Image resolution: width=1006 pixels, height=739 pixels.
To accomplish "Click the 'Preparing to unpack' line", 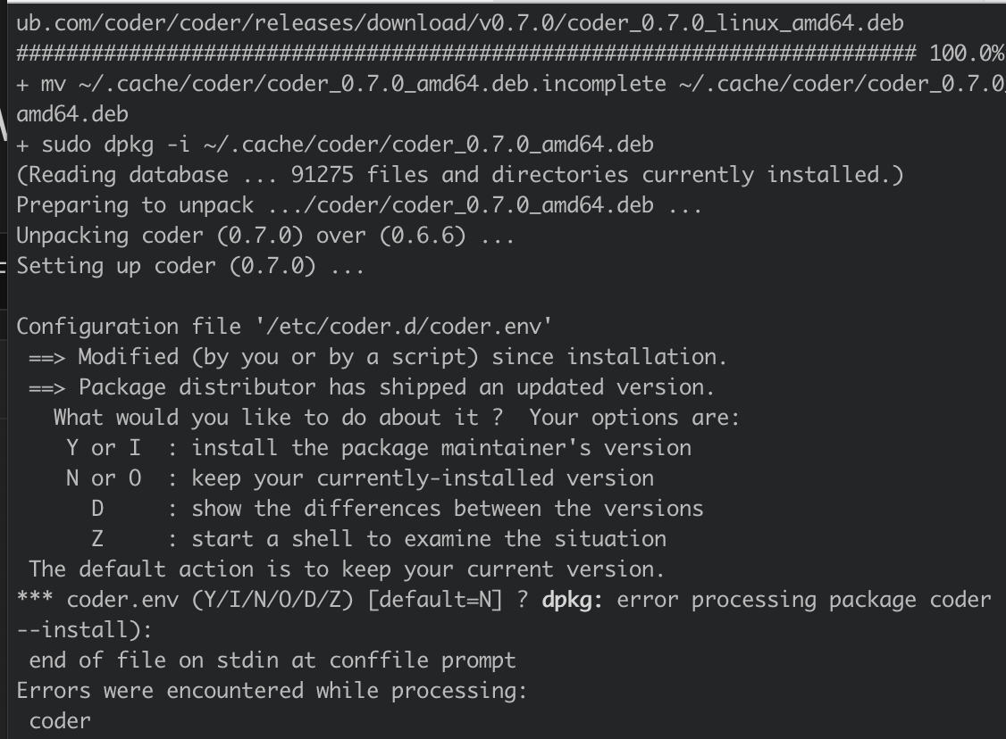I will (359, 206).
